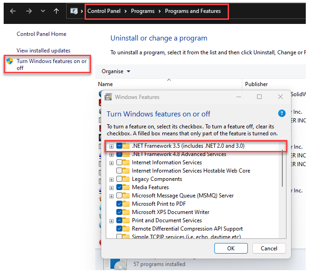Uncheck Media Features checkbox

pyautogui.click(x=119, y=187)
